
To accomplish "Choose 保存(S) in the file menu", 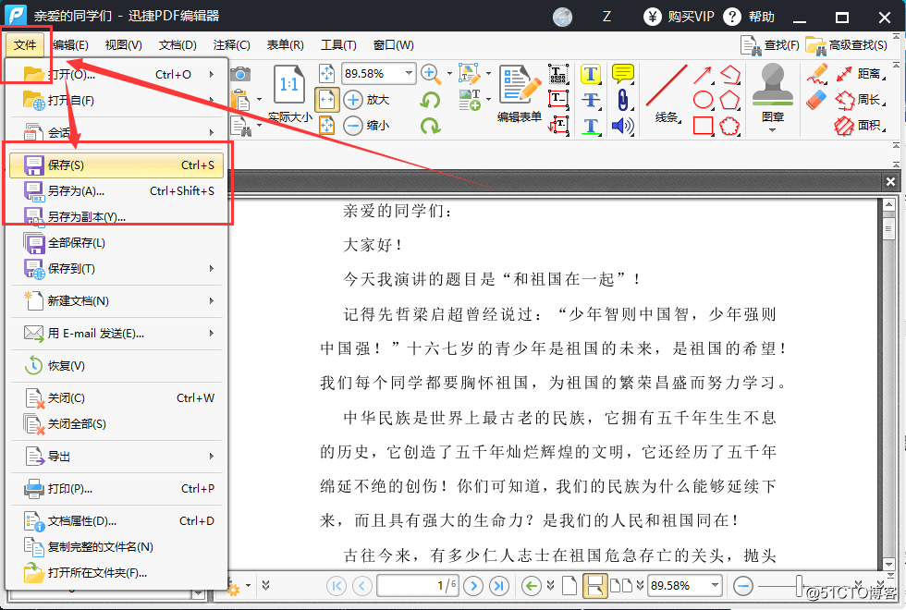I will pyautogui.click(x=116, y=165).
